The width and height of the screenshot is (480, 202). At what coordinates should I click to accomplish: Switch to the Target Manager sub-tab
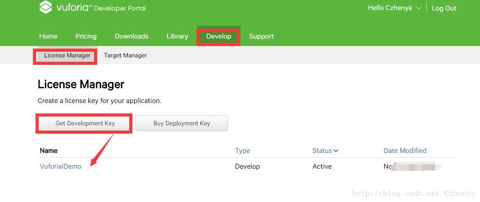pyautogui.click(x=125, y=56)
